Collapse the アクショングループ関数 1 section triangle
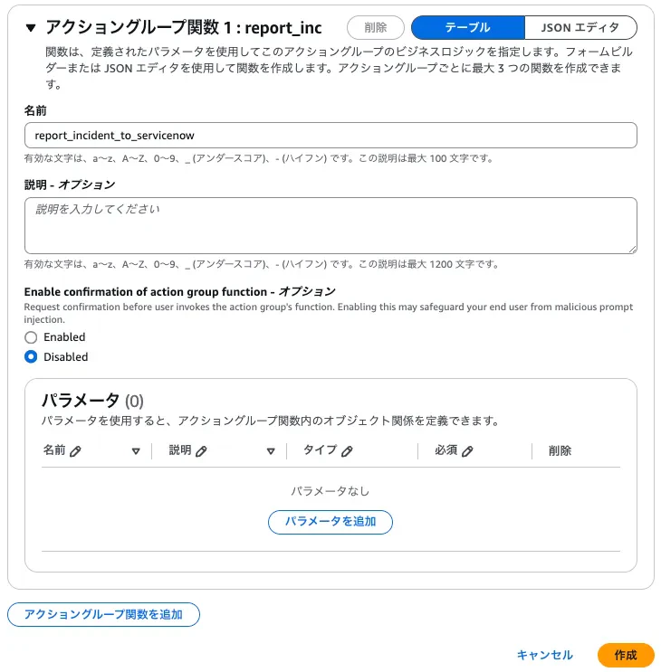Viewport: 661px width, 672px height. coord(31,28)
